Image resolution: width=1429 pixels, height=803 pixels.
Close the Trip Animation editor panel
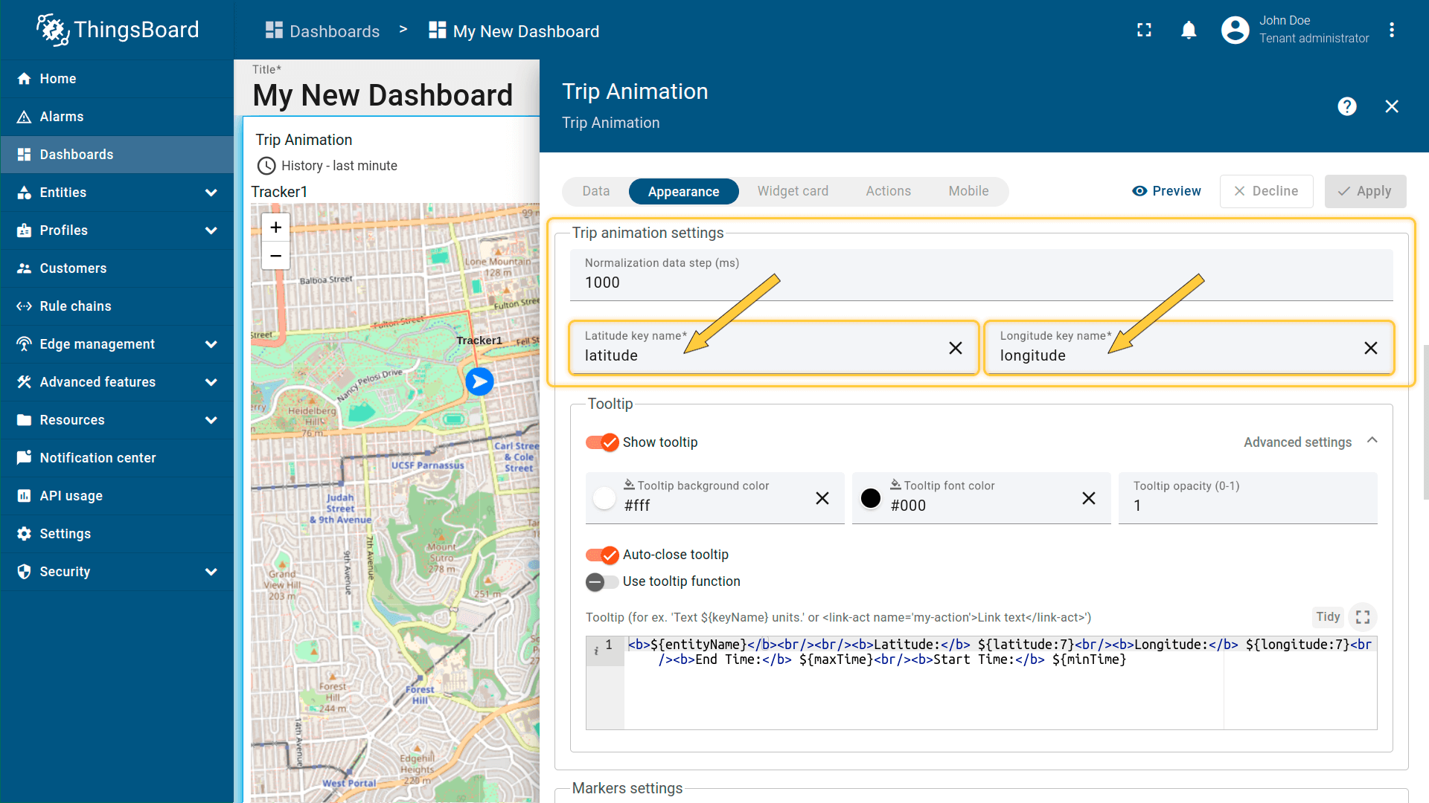point(1392,106)
